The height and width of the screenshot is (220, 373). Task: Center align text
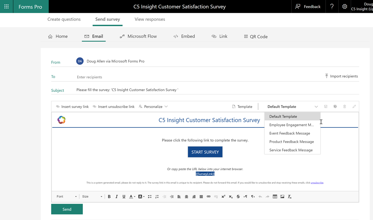click(186, 196)
